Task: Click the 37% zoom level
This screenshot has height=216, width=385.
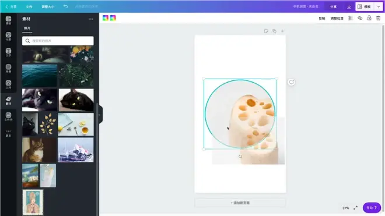Action: click(x=345, y=208)
